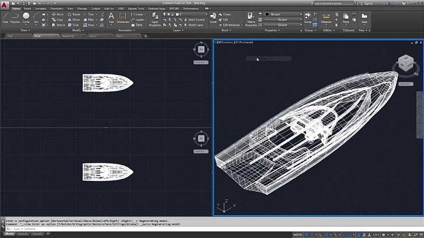Click the Trim tool
The image size is (424, 238).
[89, 14]
